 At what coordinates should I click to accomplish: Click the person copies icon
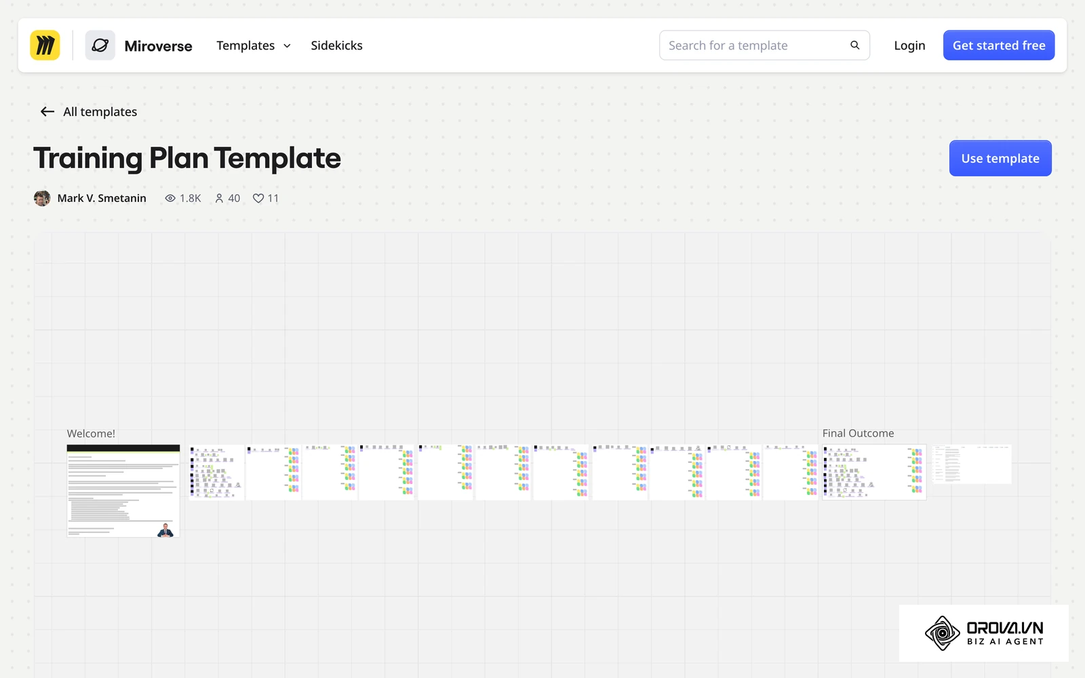click(x=219, y=198)
